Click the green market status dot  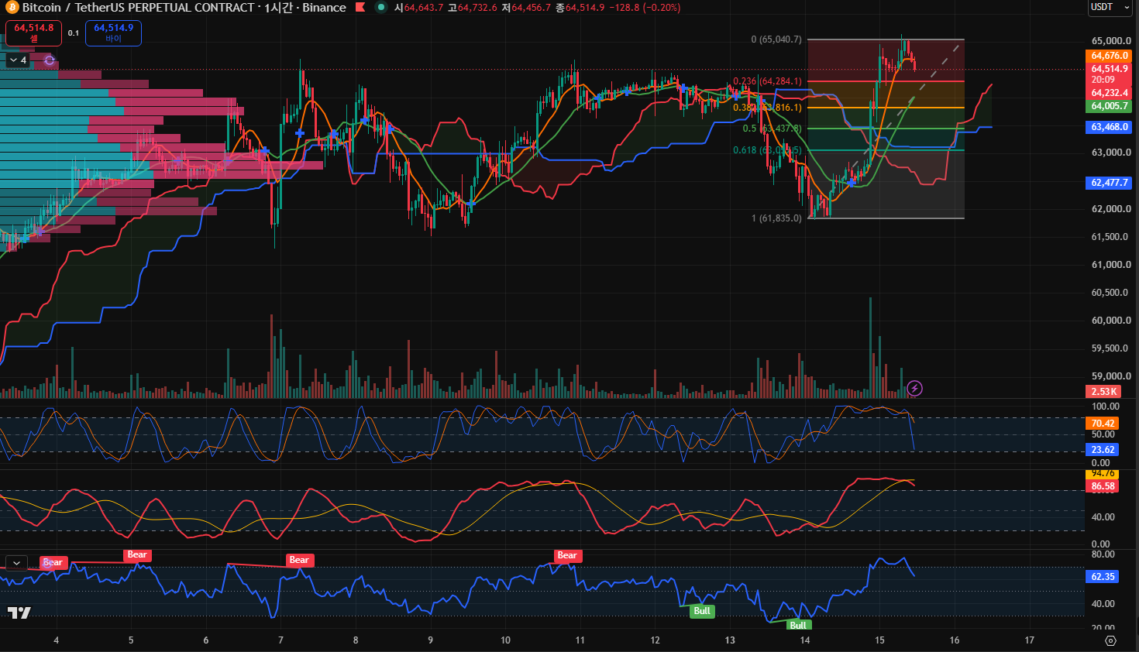coord(380,8)
